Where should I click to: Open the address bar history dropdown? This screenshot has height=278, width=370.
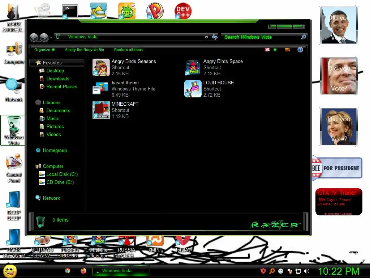pyautogui.click(x=206, y=37)
